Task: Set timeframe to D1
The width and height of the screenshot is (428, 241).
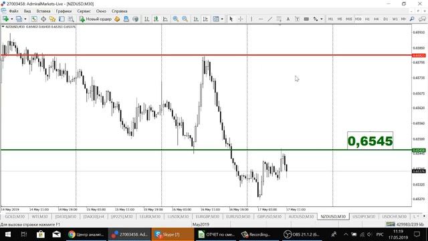Action: pyautogui.click(x=385, y=19)
